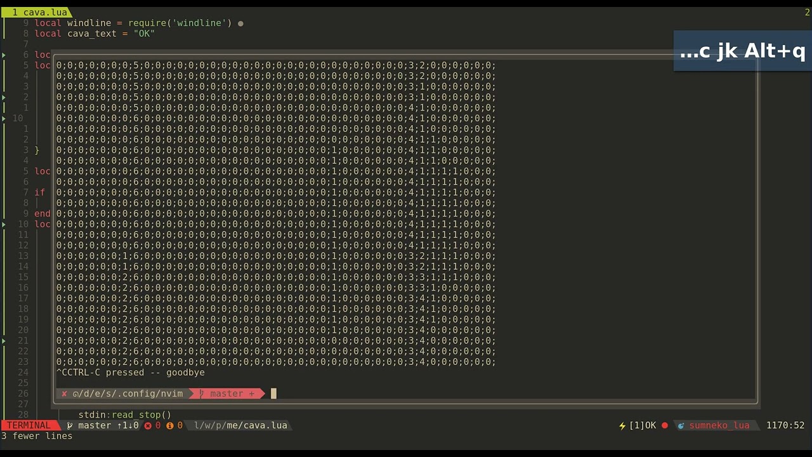Click the master ↑1↓0 branch status
The image size is (812, 457).
tap(108, 425)
